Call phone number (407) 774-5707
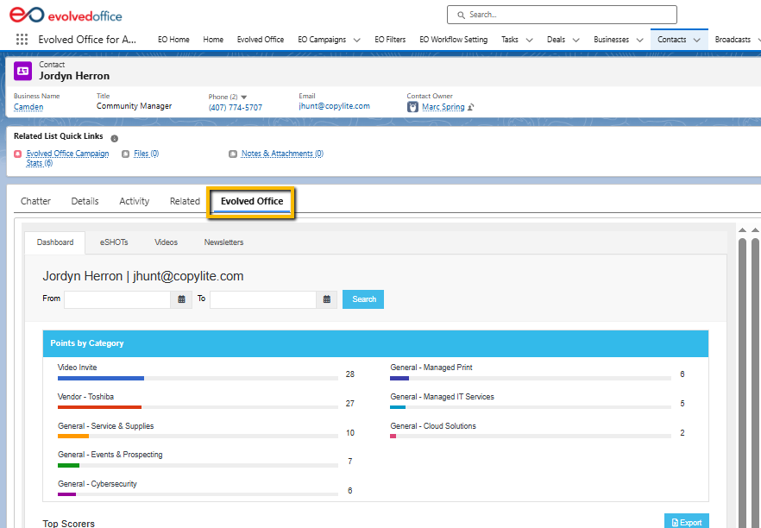Image resolution: width=761 pixels, height=528 pixels. click(x=236, y=107)
